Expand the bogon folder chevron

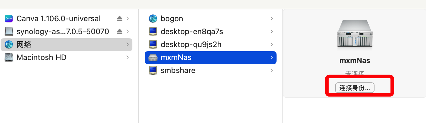tap(271, 19)
